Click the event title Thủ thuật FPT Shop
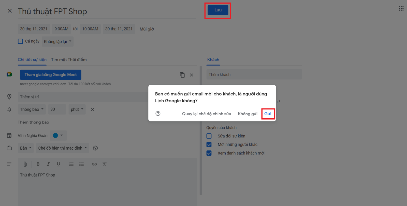Image resolution: width=407 pixels, height=206 pixels. 107,11
